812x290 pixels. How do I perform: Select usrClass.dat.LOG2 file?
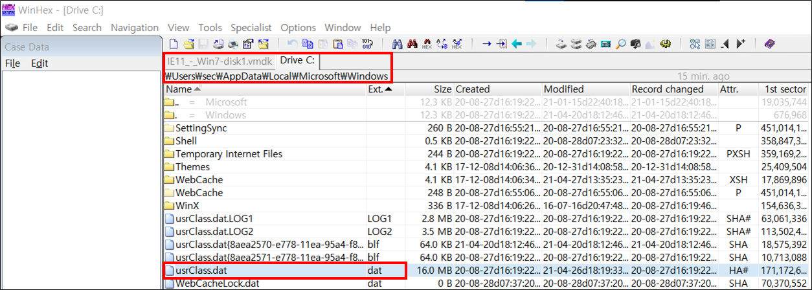pos(486,231)
